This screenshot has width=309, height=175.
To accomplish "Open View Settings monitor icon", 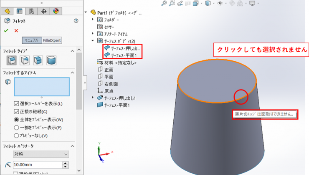I will click(253, 3).
